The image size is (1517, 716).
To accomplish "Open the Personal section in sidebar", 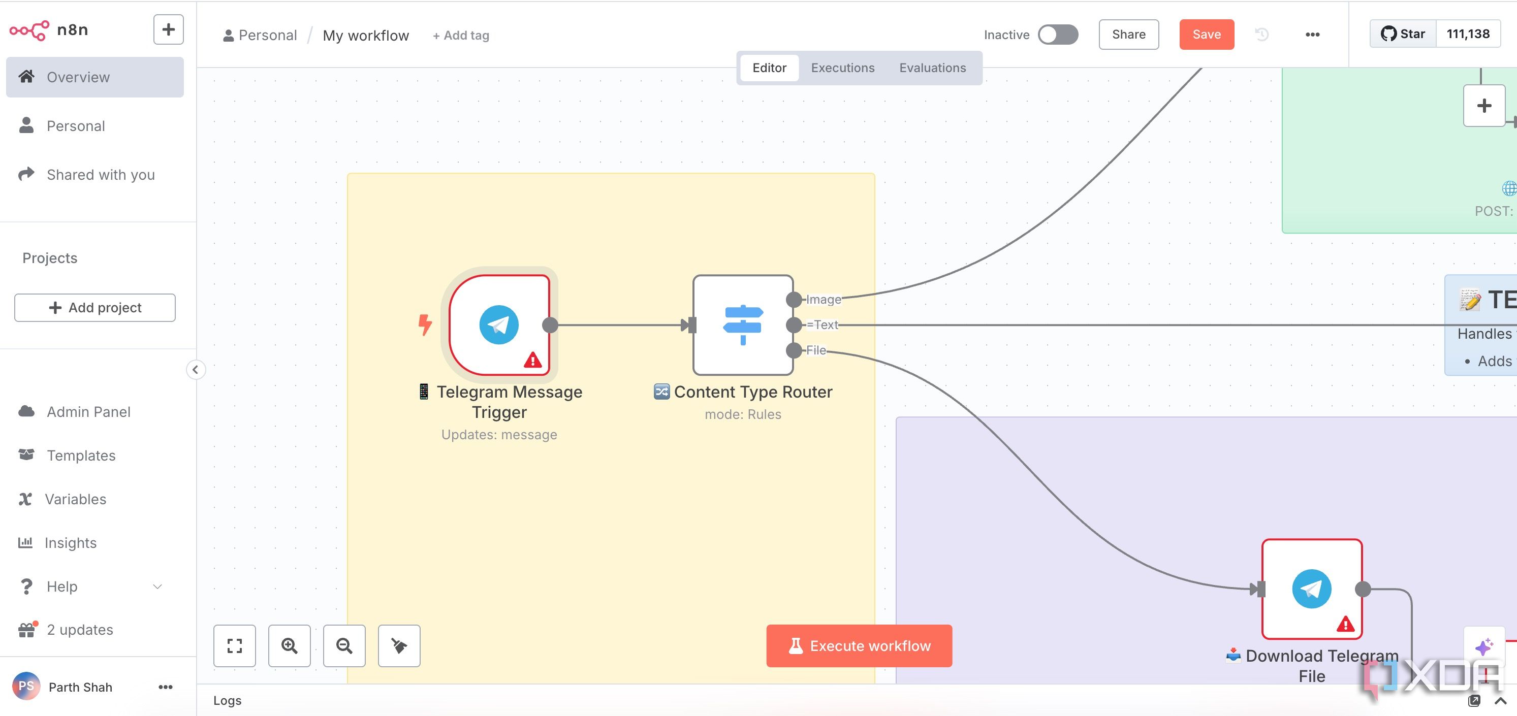I will click(x=95, y=126).
